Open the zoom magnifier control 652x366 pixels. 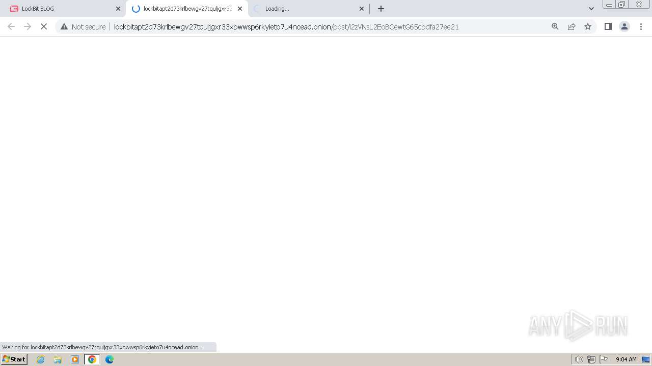[555, 26]
